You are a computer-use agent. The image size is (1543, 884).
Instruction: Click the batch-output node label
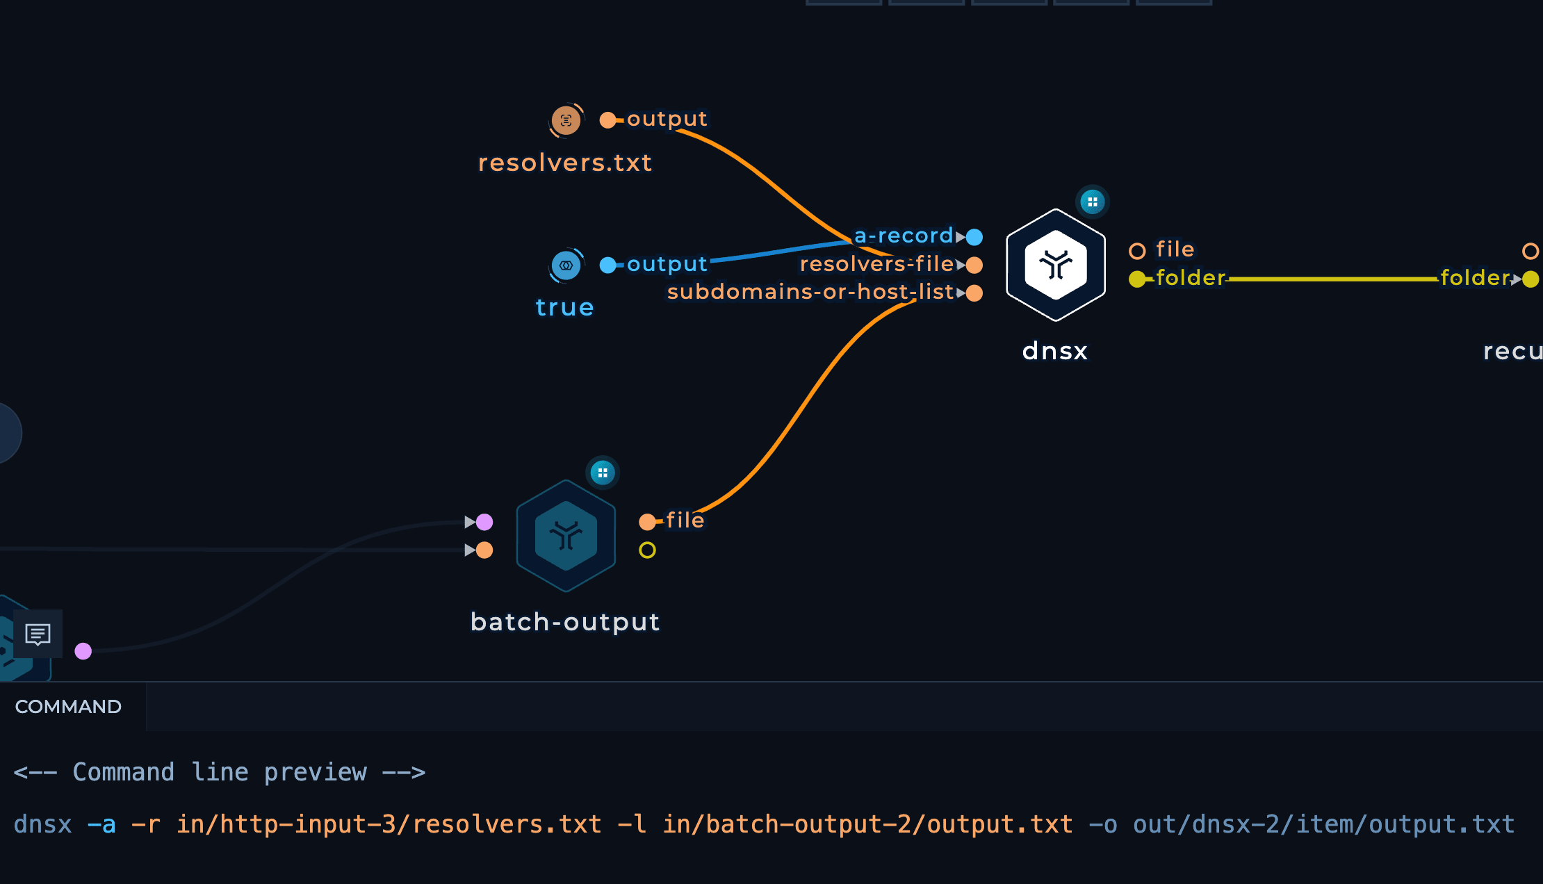coord(565,622)
